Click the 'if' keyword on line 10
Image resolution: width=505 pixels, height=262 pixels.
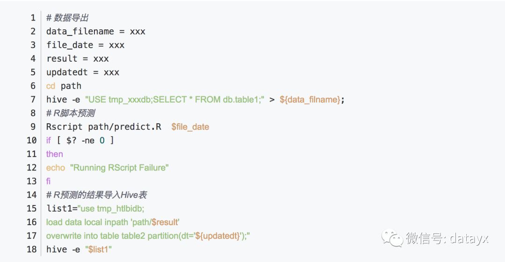(x=48, y=140)
